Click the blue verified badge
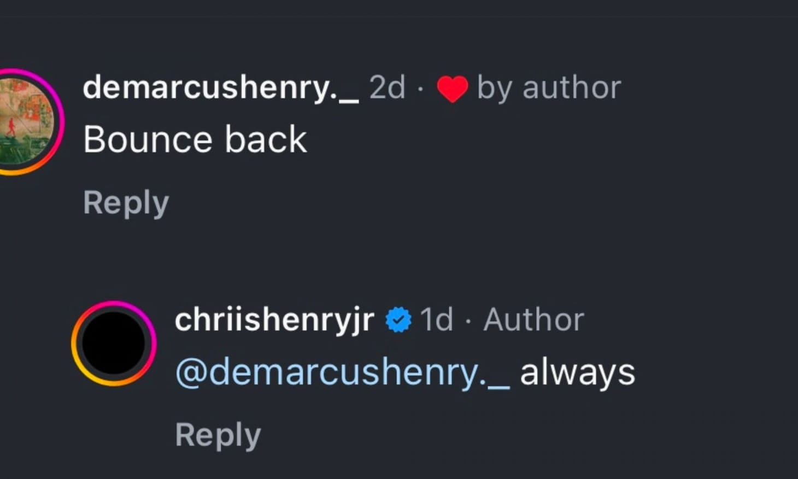Viewport: 798px width, 479px height. point(398,320)
